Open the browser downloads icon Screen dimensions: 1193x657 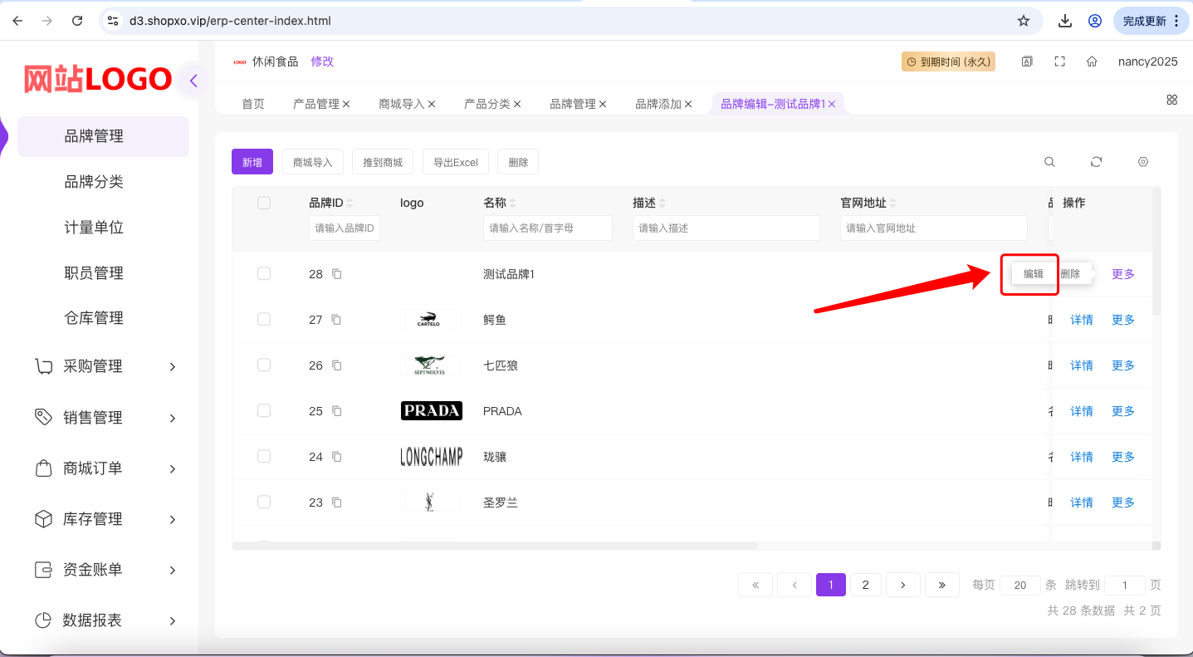tap(1065, 21)
